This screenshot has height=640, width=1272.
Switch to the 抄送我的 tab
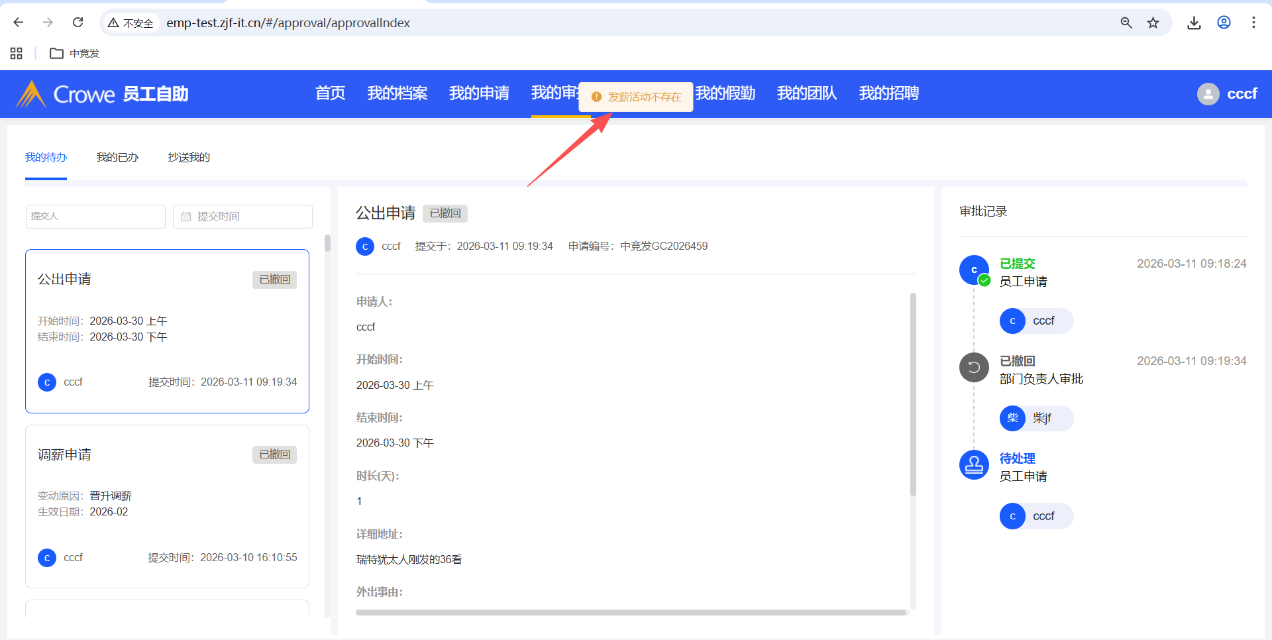click(189, 158)
